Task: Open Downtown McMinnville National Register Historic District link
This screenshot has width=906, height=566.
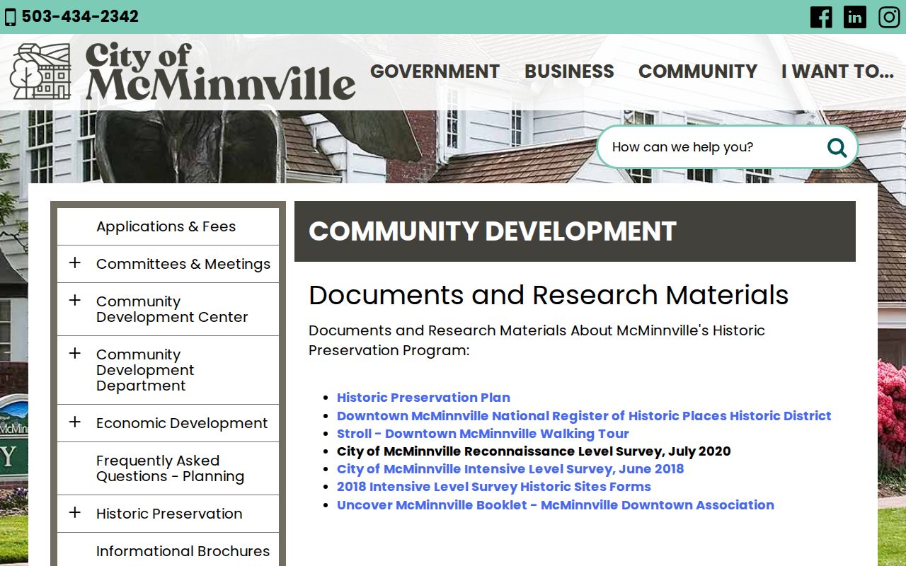Action: tap(584, 416)
